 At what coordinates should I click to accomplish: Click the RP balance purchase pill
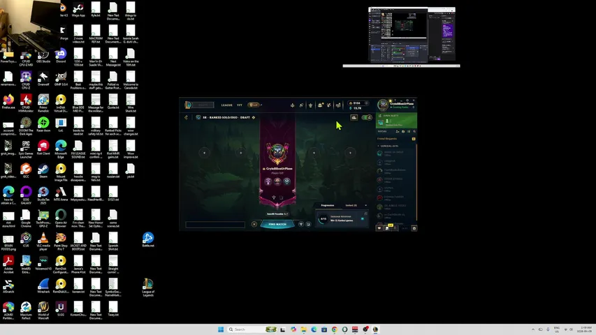358,103
